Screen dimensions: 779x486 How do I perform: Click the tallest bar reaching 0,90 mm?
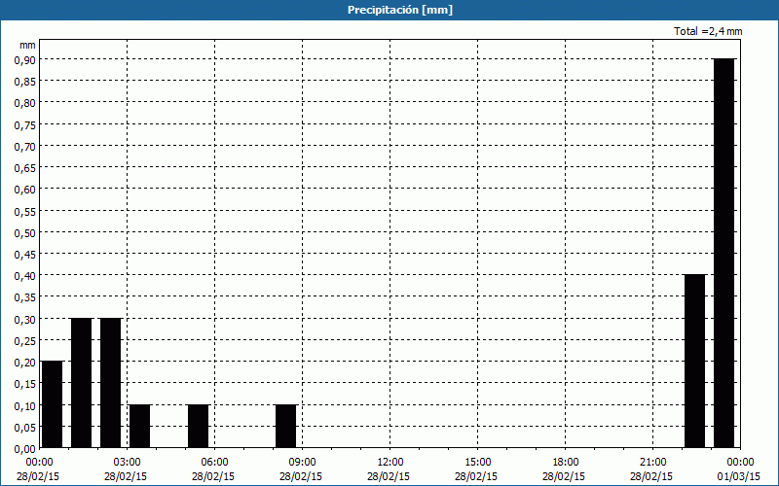[x=723, y=253]
